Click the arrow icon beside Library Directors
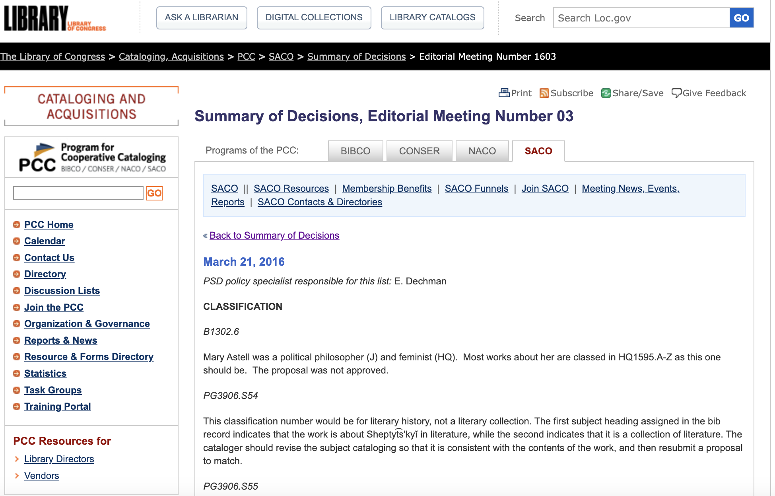775x496 pixels. (17, 459)
